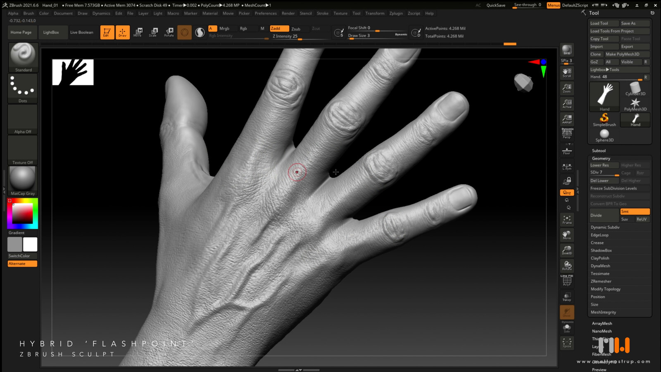
Task: Toggle Ghost transparency mode
Action: [567, 312]
